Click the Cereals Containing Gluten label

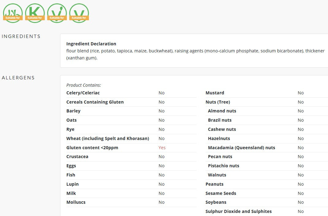click(95, 102)
